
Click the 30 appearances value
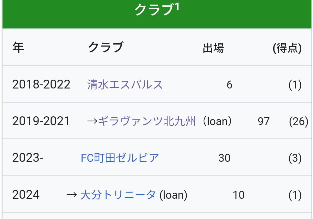tap(224, 158)
